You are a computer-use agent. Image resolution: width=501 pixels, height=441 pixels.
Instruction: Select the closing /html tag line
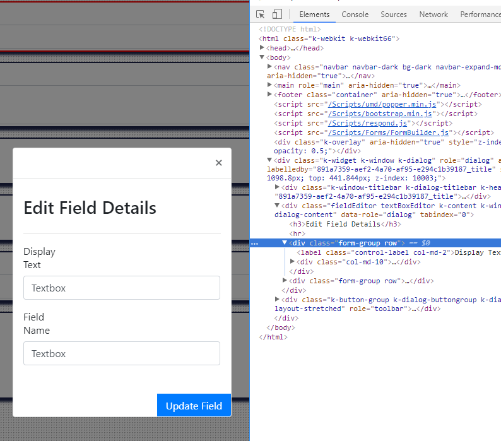pyautogui.click(x=273, y=337)
